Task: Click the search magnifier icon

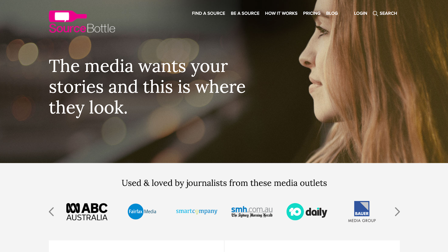Action: coord(375,13)
